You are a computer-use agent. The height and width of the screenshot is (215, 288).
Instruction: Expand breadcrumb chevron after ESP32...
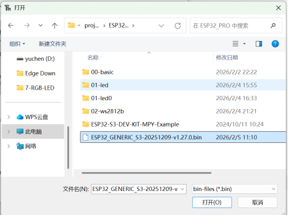133,26
